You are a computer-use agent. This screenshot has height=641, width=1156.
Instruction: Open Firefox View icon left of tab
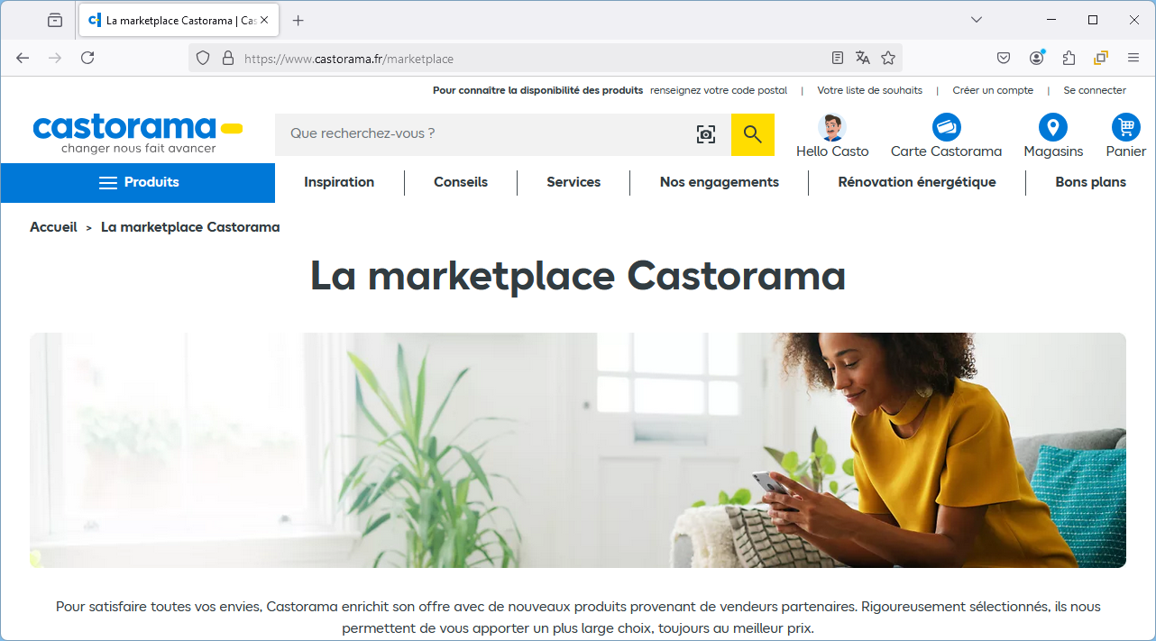tap(55, 20)
